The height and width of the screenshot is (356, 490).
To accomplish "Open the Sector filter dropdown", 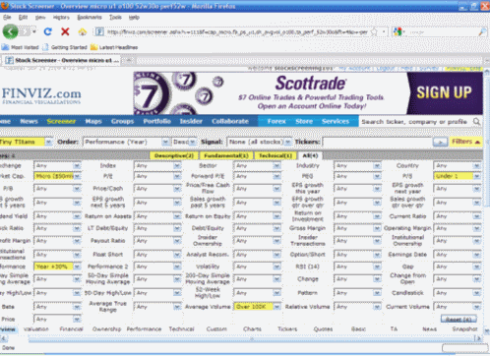I will 257,166.
